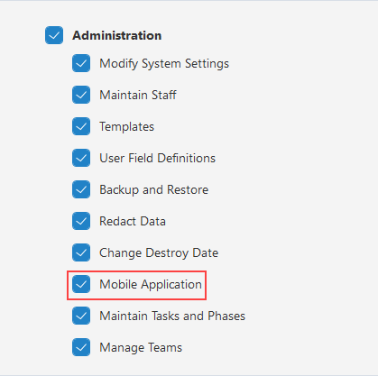
Task: Disable the User Field Definitions checkbox
Action: coord(81,158)
